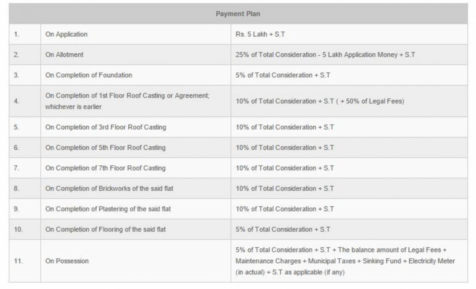Image resolution: width=476 pixels, height=289 pixels.
Task: Select the row number 10 cell
Action: (x=18, y=229)
